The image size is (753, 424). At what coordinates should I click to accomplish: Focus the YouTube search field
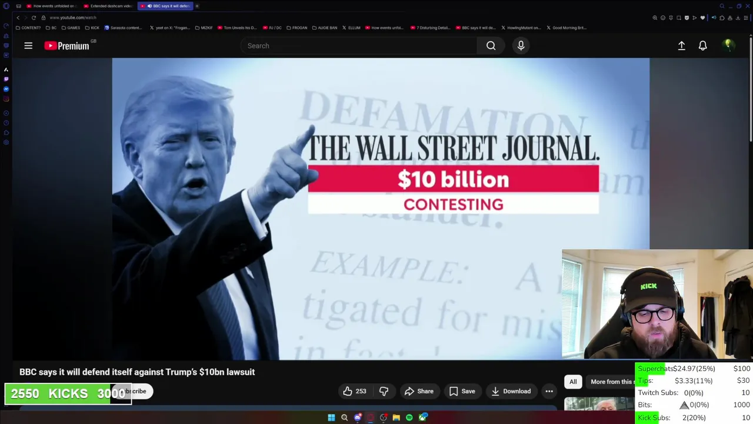point(359,45)
